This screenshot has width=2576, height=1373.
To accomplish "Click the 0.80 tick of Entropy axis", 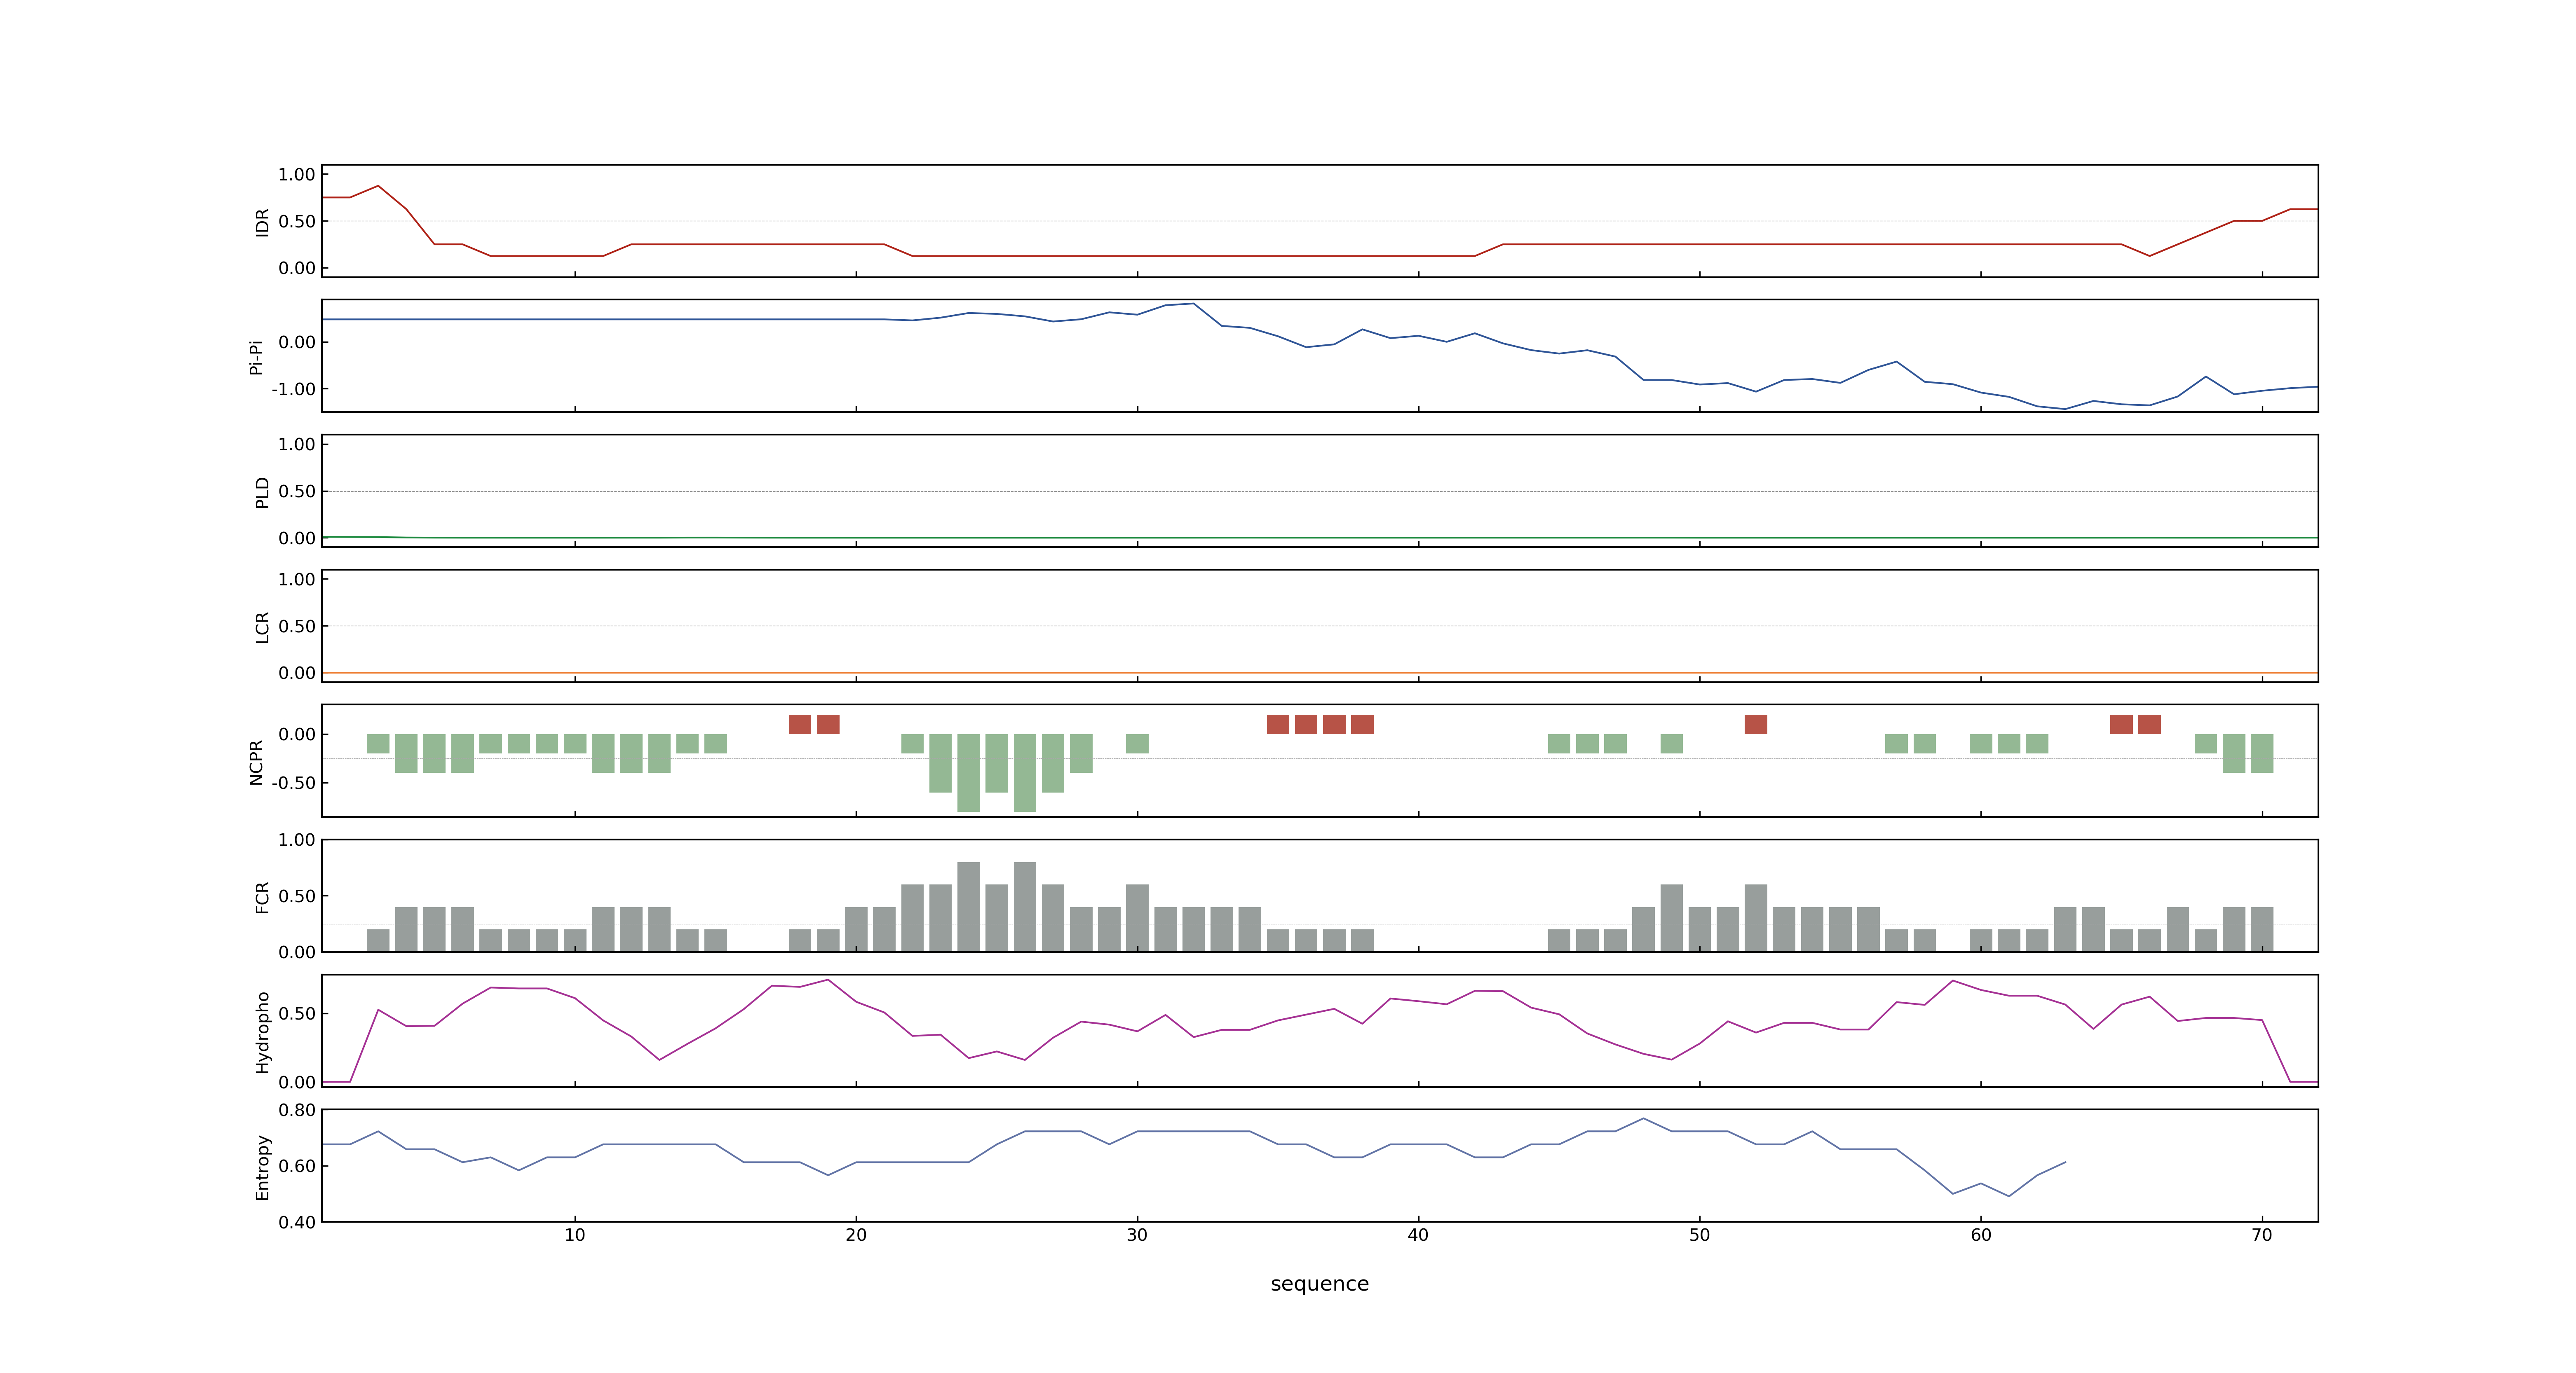I will [x=297, y=1110].
